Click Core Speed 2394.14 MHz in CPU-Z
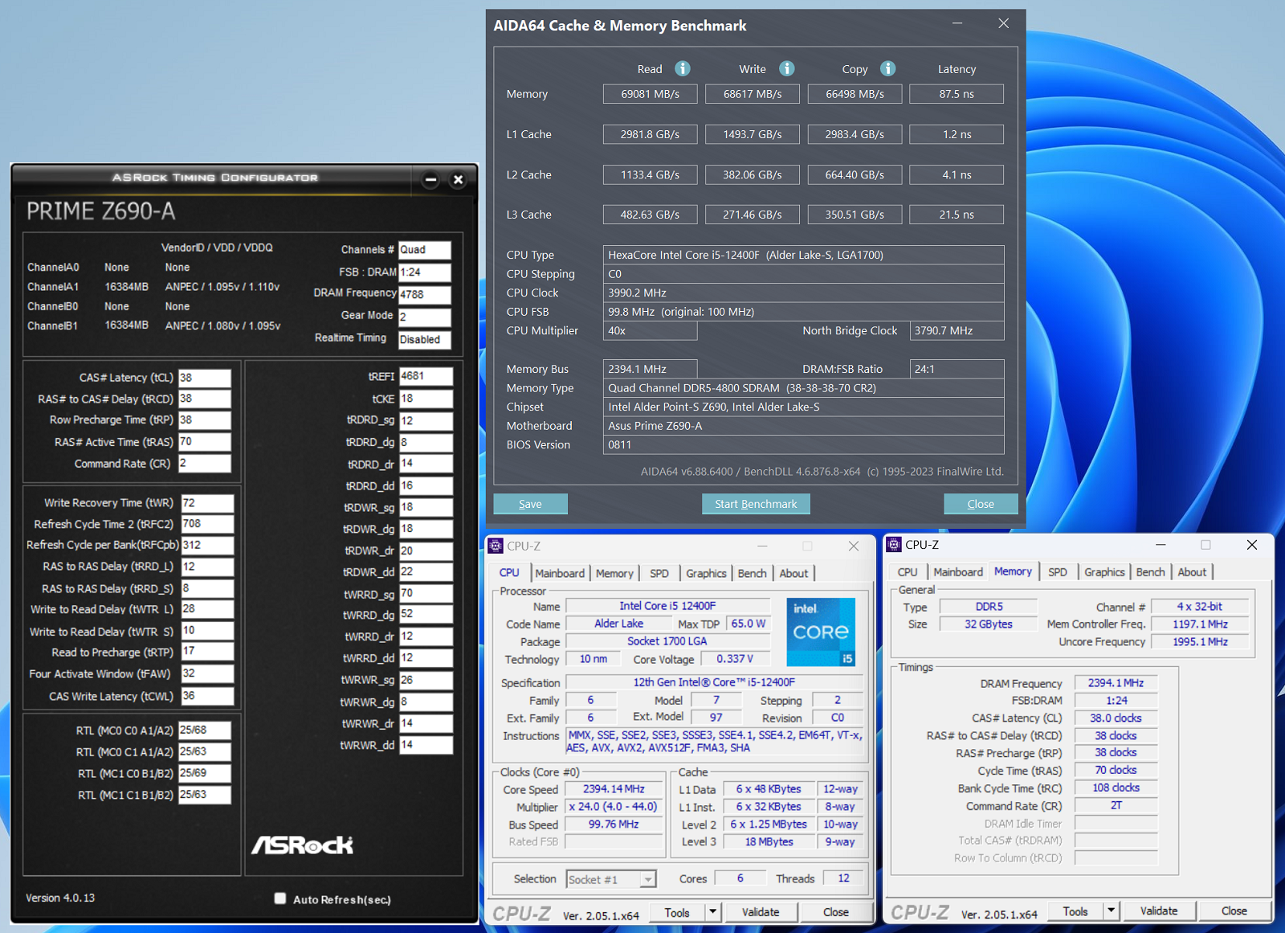Screen dimensions: 1285x933 (614, 789)
